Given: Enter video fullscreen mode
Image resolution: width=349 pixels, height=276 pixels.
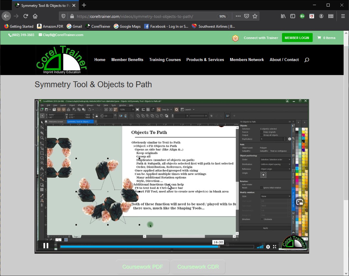Looking at the screenshot, I should click(x=275, y=247).
